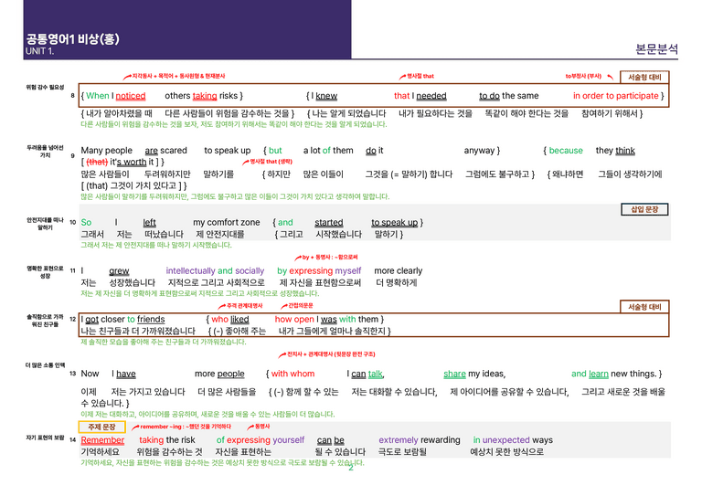Click the side label 위험 감수 필요성

click(x=45, y=87)
